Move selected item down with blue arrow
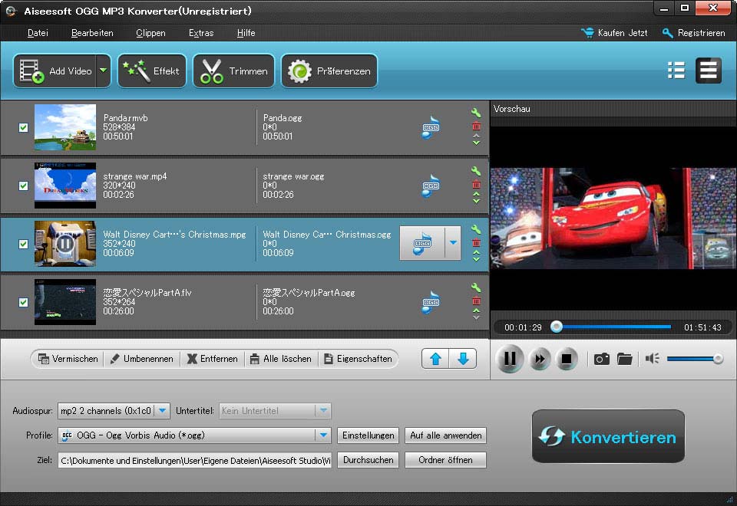Screen dimensions: 737x506 (463, 359)
